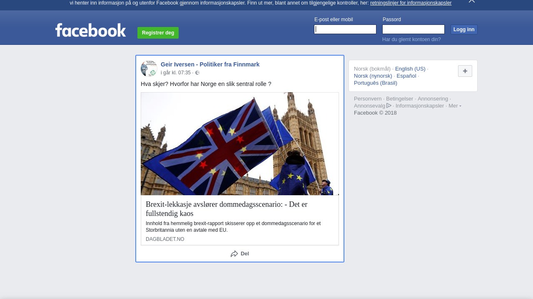Click the plus button for more languages
The height and width of the screenshot is (299, 533).
[465, 71]
